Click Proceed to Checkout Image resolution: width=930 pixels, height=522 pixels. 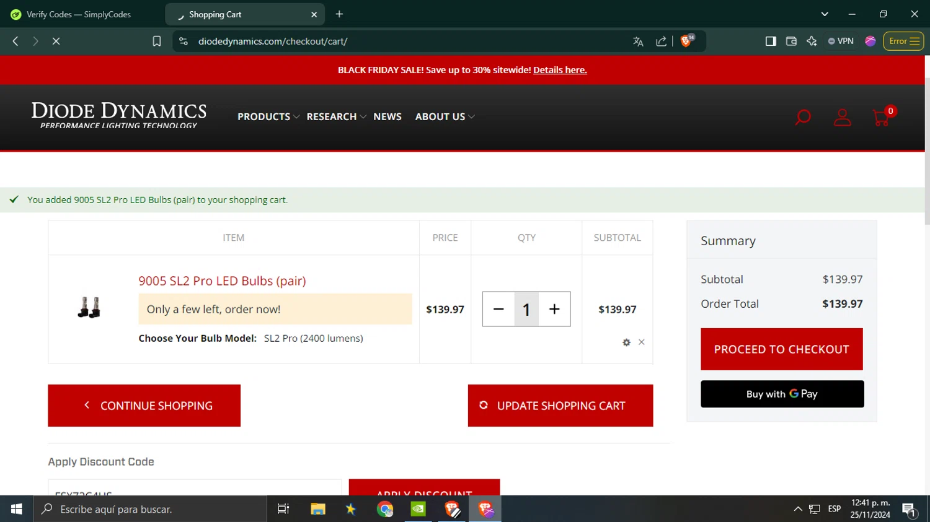point(782,349)
